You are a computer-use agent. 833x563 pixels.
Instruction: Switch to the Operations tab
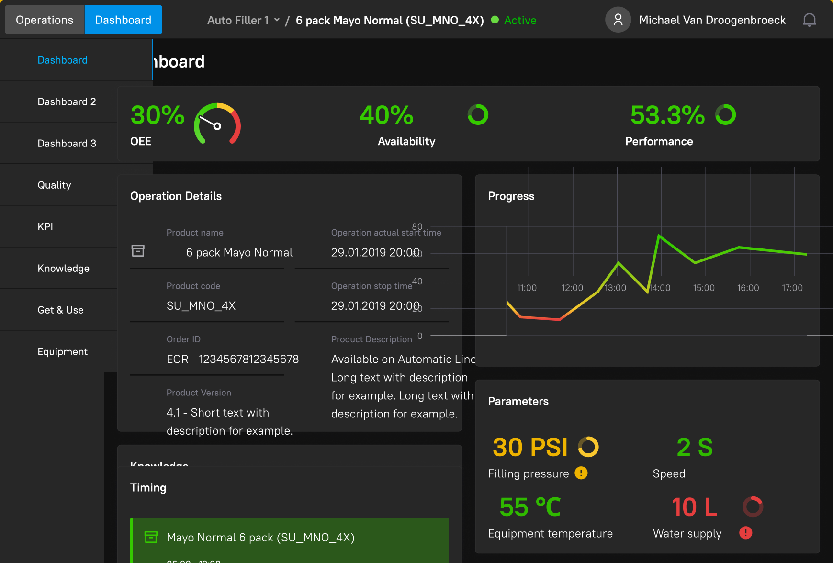click(x=45, y=20)
